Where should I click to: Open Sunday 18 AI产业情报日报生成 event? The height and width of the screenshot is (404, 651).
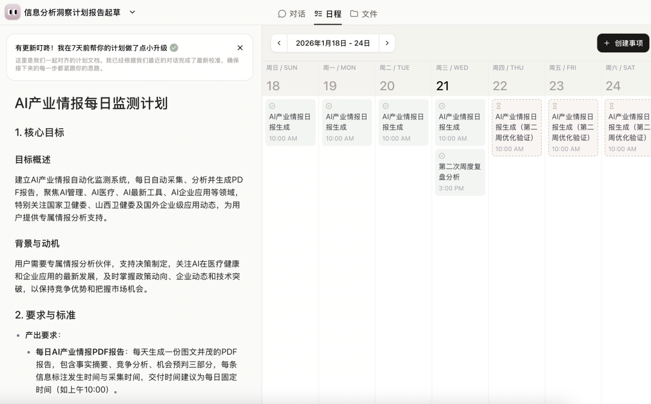pos(290,122)
